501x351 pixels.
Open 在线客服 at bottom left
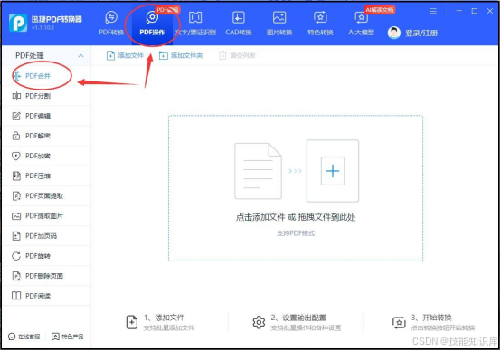24,337
